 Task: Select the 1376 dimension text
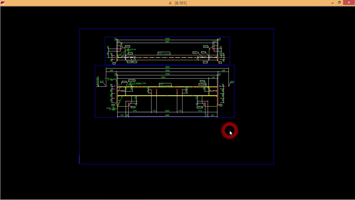pyautogui.click(x=135, y=111)
